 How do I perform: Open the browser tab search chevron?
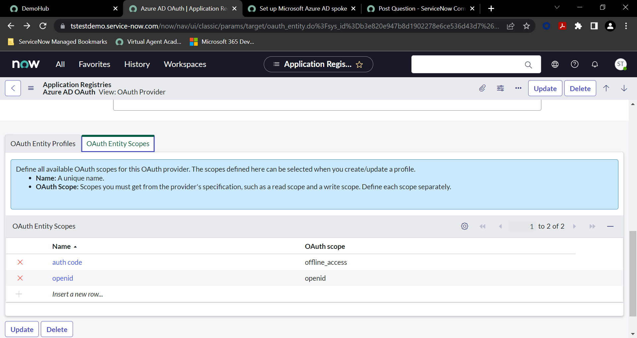tap(557, 7)
